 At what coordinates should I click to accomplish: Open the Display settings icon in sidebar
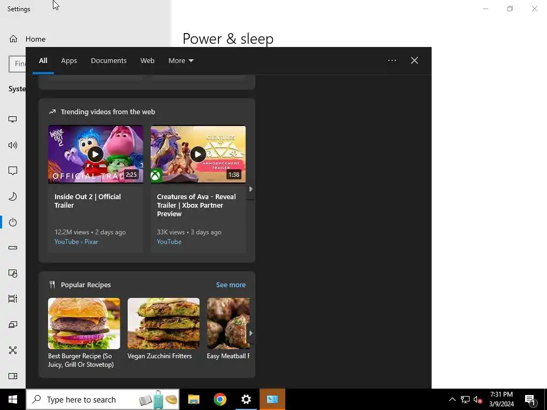tap(13, 120)
